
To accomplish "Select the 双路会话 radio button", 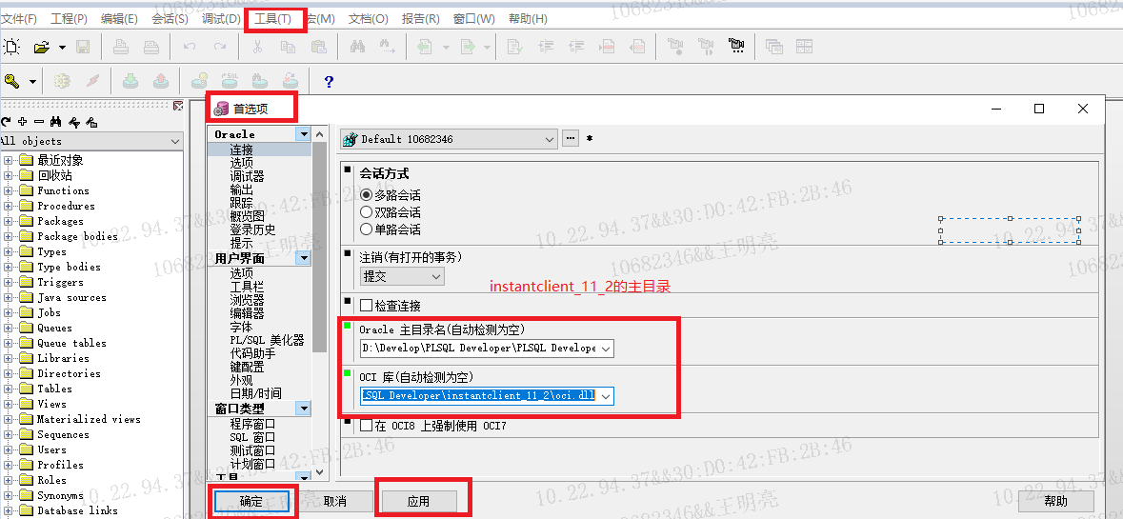I will click(x=366, y=212).
